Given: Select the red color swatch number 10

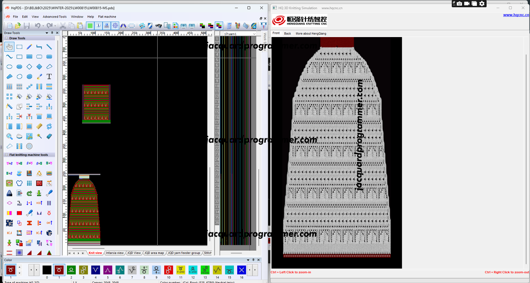Looking at the screenshot, I should coord(169,270).
